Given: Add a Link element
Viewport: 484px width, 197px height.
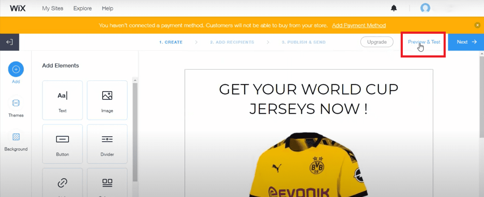Looking at the screenshot, I should [x=62, y=182].
